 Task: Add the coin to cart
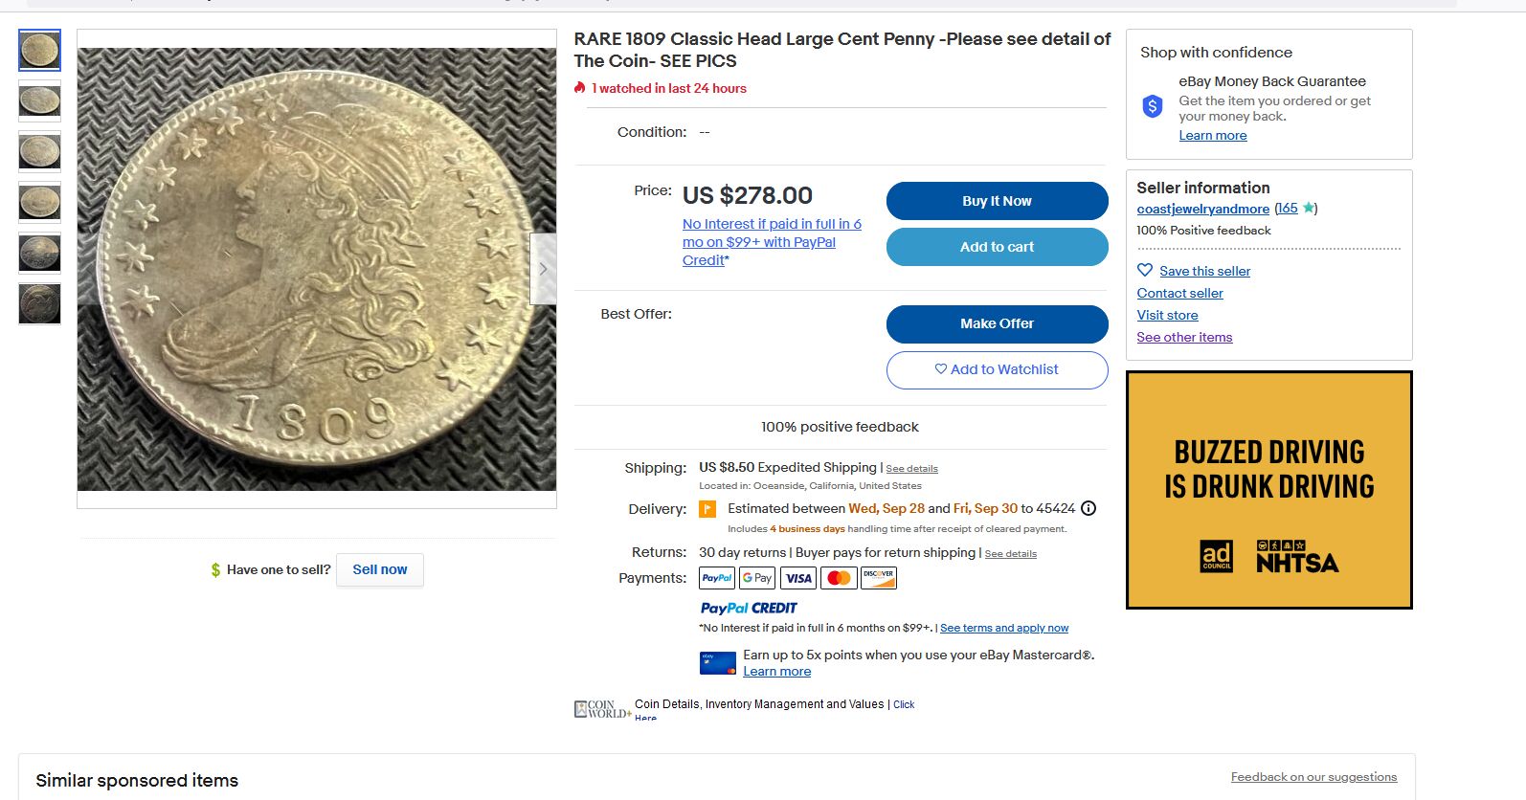click(x=997, y=247)
